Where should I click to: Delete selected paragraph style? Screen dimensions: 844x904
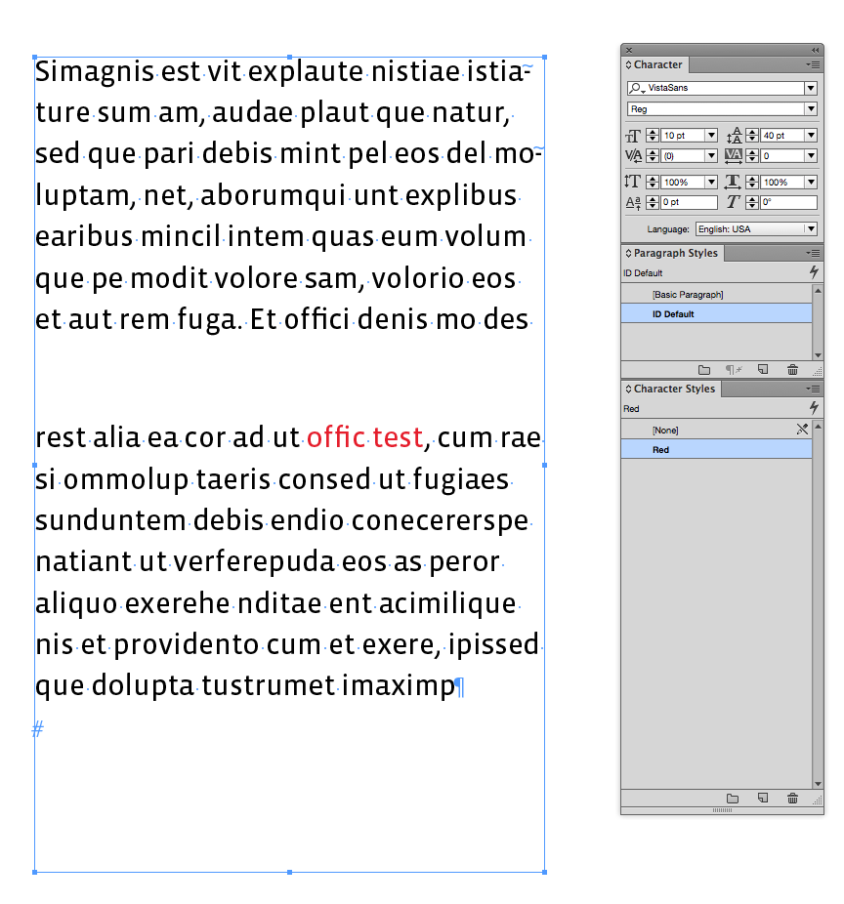click(792, 370)
